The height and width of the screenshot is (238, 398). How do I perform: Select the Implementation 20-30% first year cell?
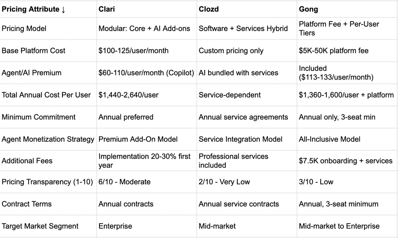pos(146,161)
